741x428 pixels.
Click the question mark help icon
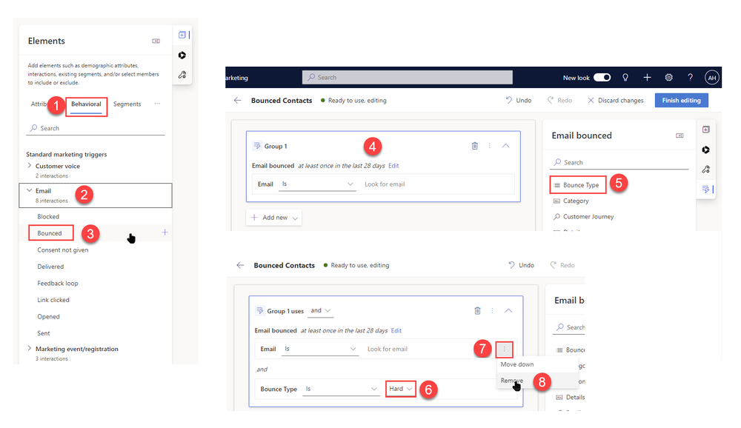[x=690, y=77]
